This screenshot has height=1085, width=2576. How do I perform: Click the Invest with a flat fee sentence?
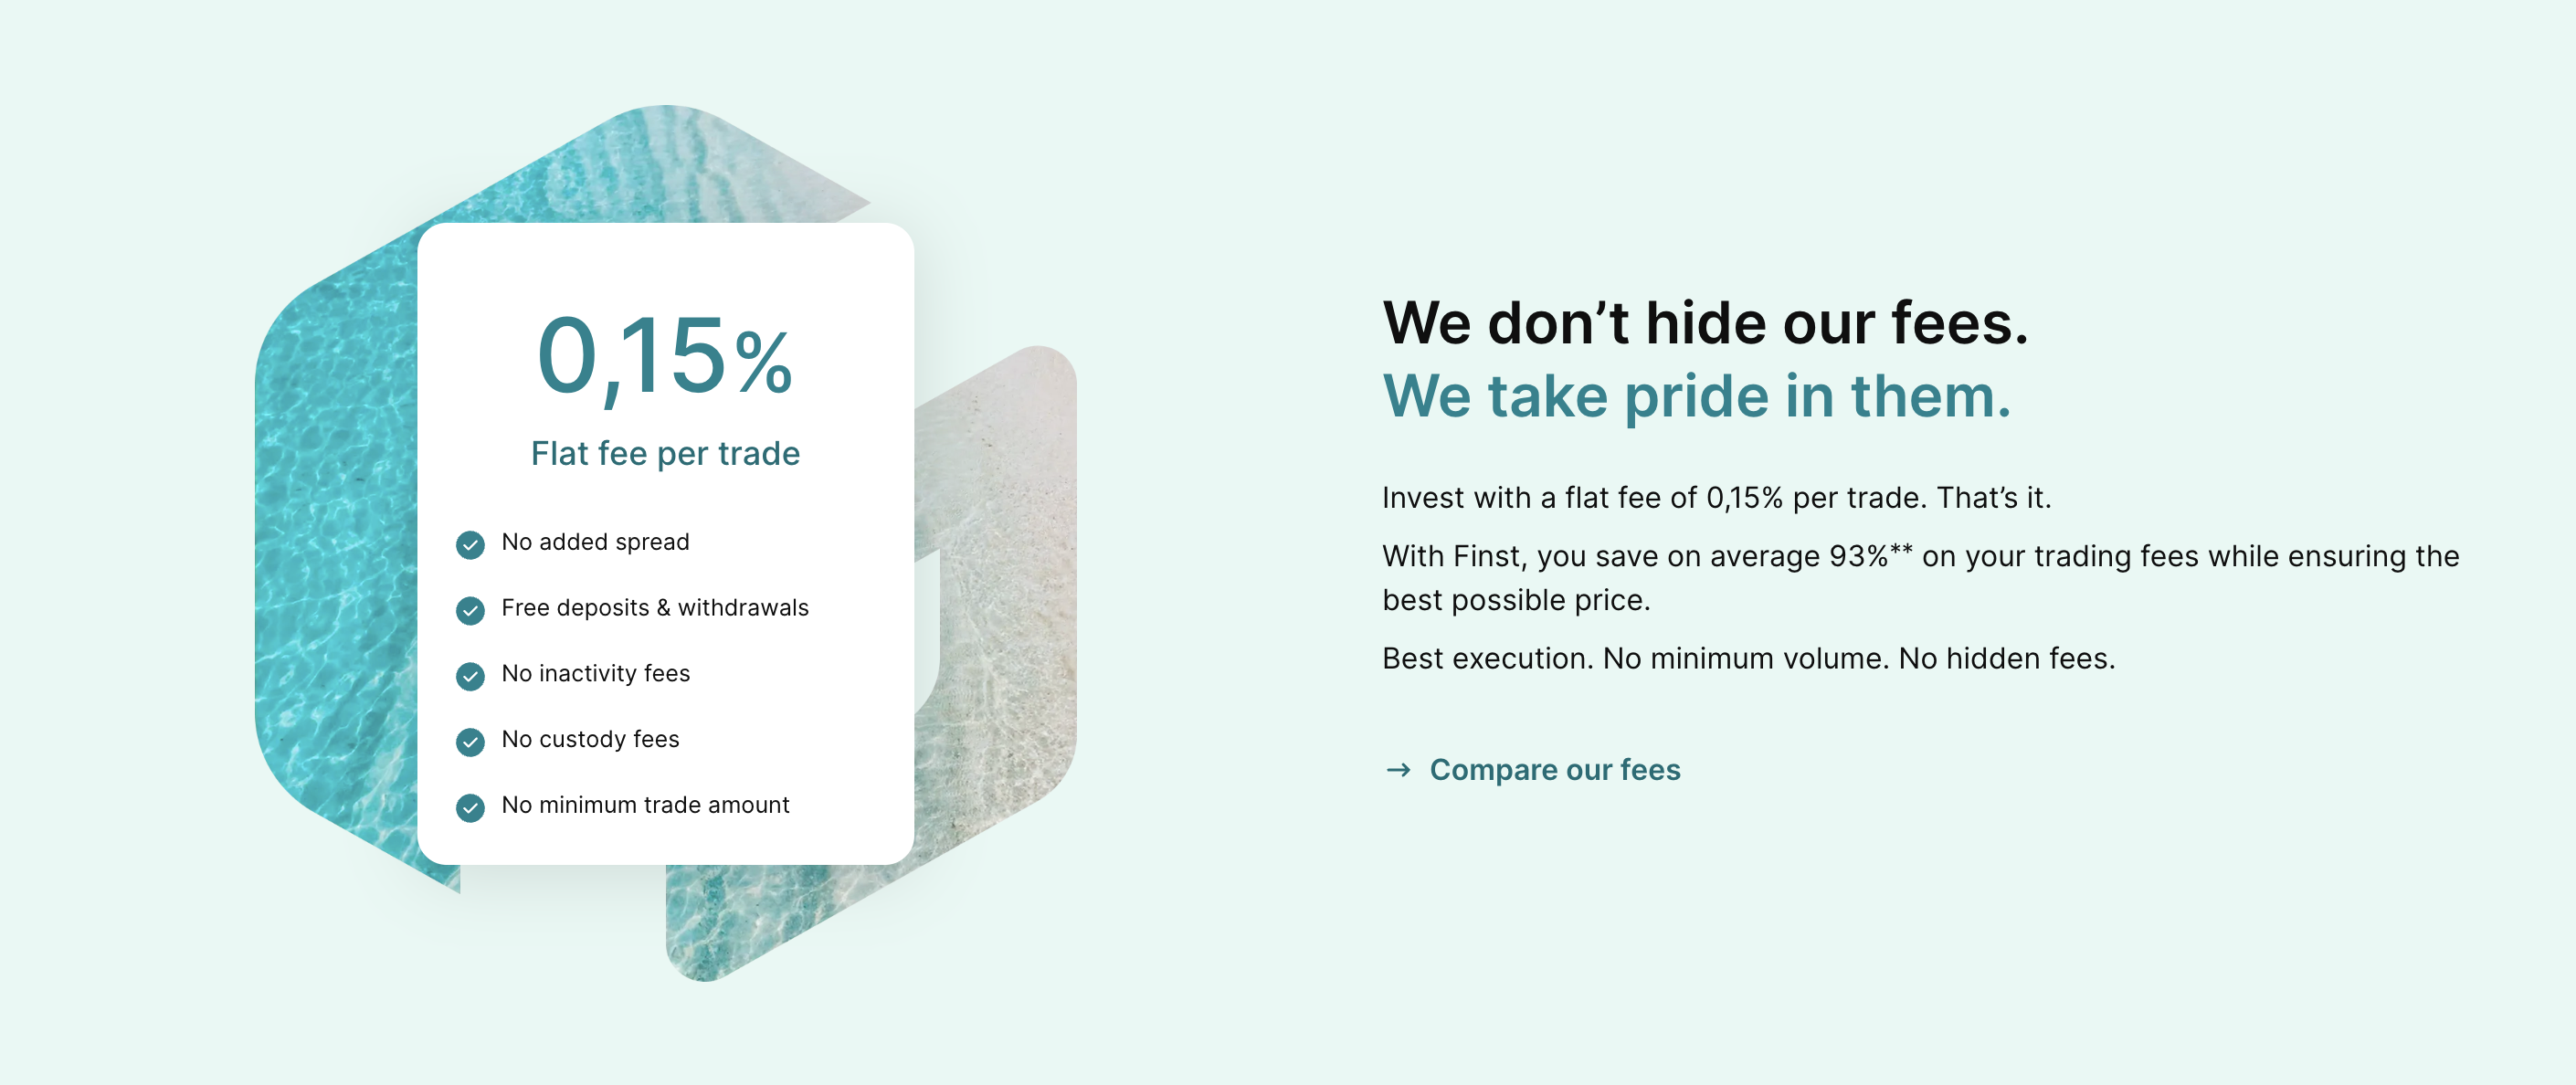point(1716,498)
